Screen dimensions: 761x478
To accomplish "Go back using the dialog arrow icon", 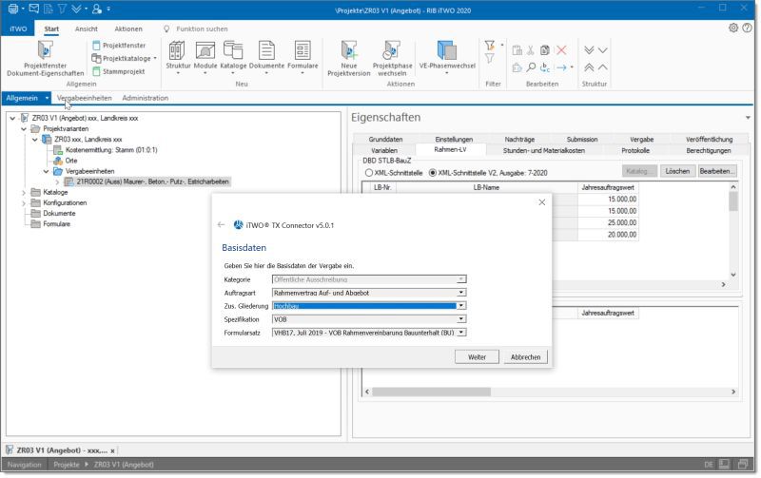I will click(x=222, y=224).
